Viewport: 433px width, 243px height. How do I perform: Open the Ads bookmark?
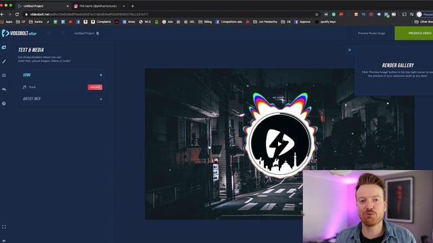[168, 22]
